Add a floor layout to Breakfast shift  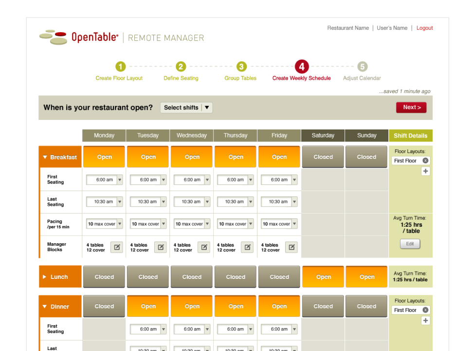tap(425, 171)
